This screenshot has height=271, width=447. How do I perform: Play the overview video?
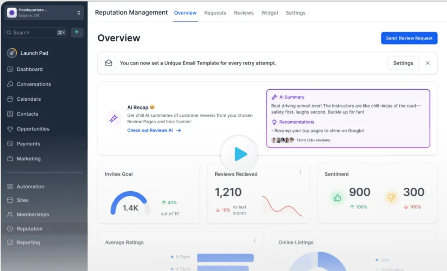tap(239, 154)
